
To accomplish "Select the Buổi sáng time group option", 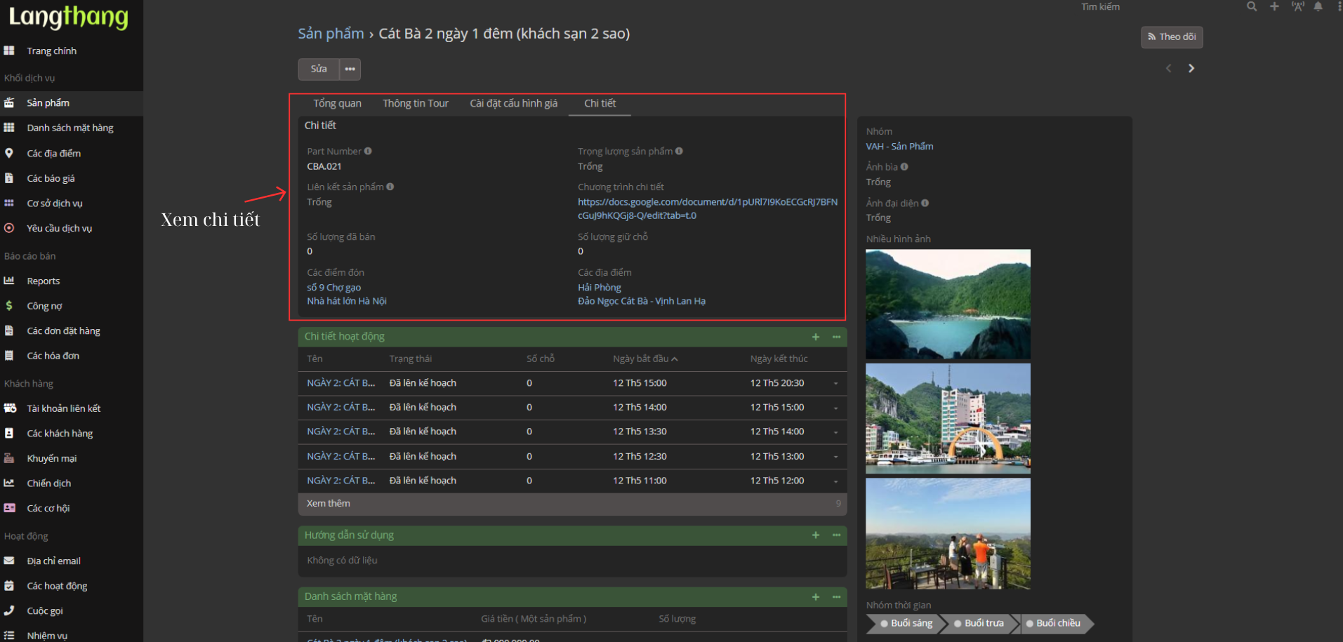I will [x=906, y=623].
